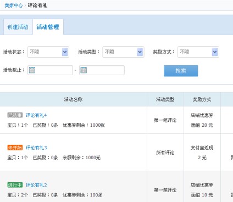This screenshot has height=202, width=233.
Task: Open activity link 评论有礼2
Action: 36,185
